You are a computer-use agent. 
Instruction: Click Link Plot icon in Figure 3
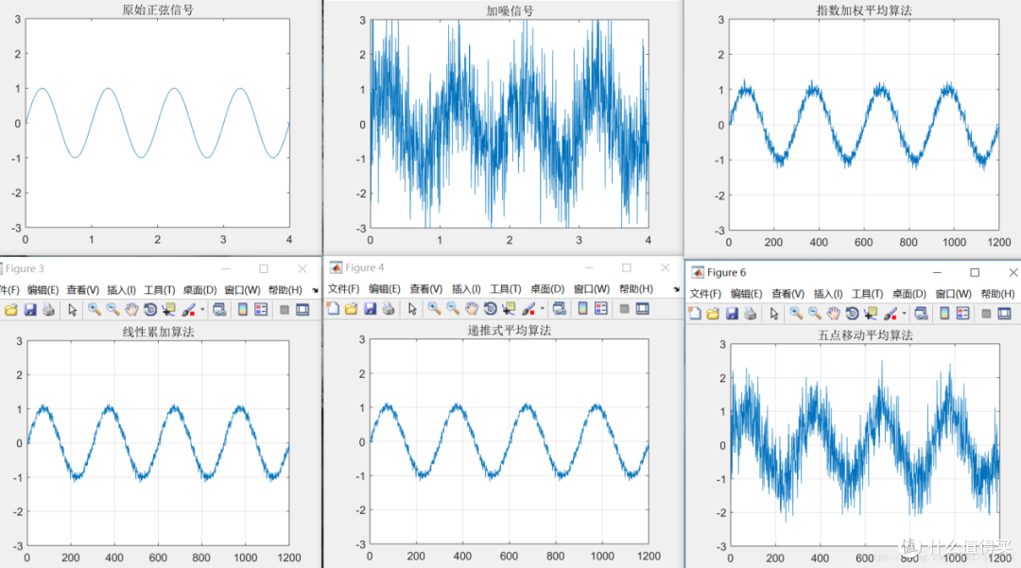[x=219, y=310]
